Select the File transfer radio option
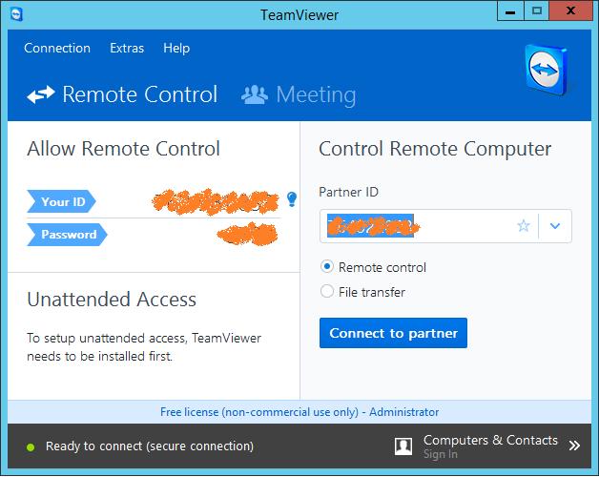This screenshot has width=599, height=477. coord(327,292)
